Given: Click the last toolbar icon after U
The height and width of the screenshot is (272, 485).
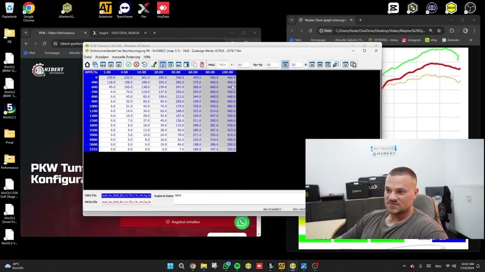Looking at the screenshot, I should point(353,65).
